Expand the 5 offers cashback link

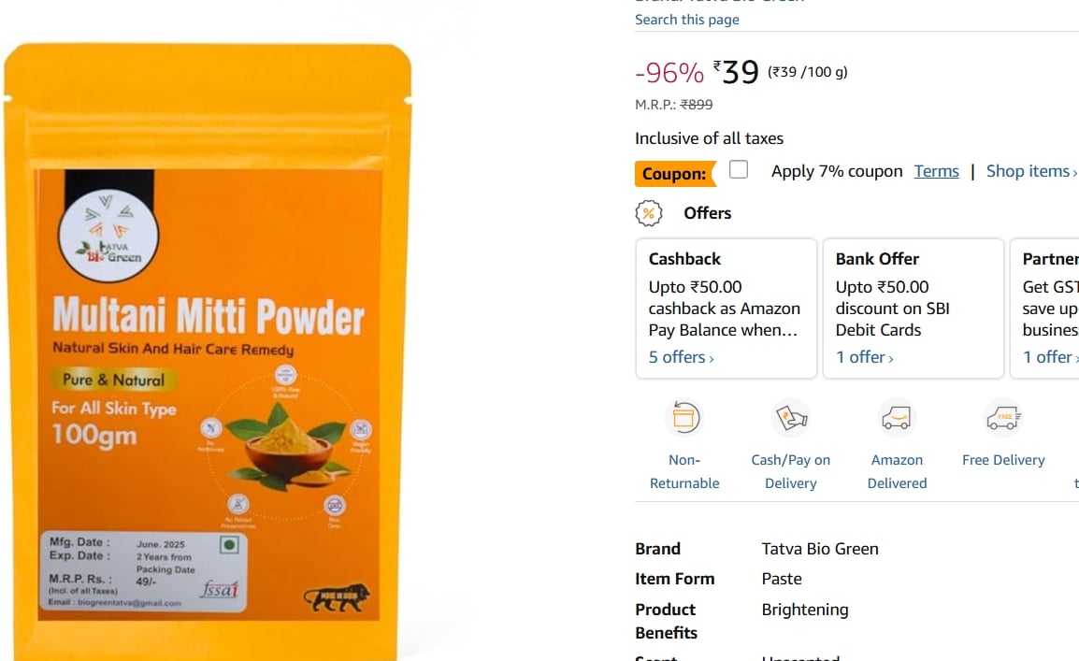click(681, 357)
